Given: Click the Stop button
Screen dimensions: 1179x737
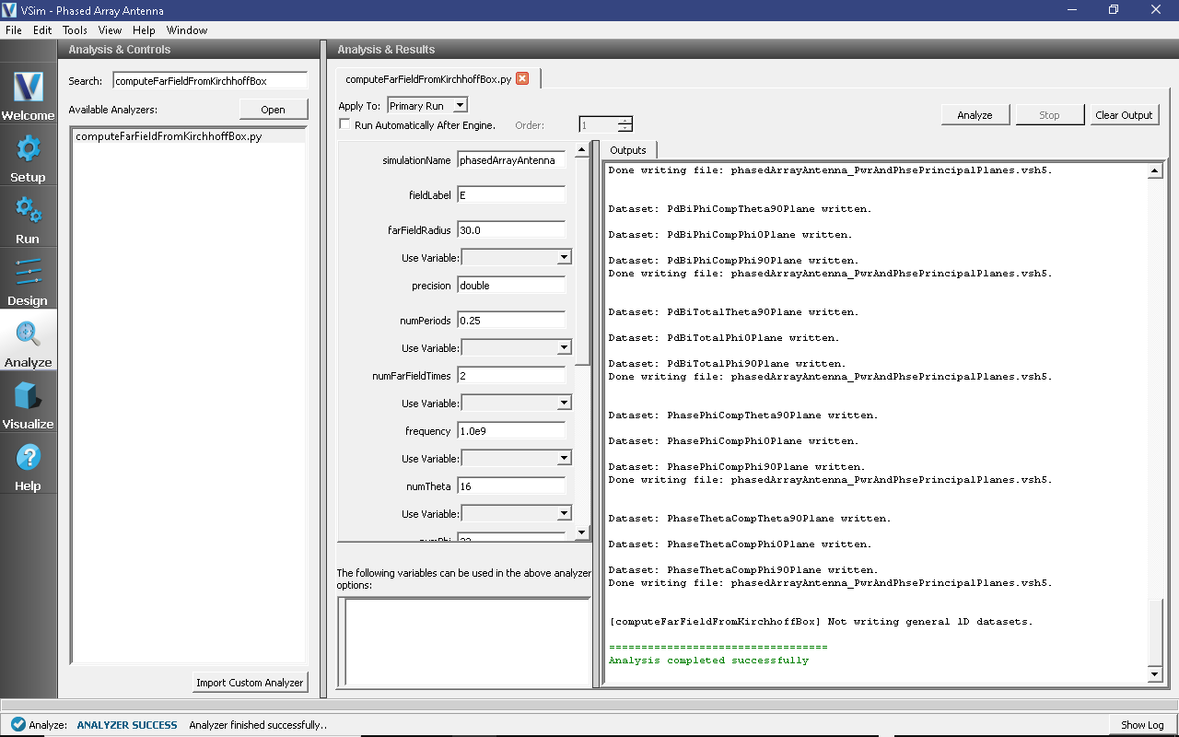Looking at the screenshot, I should click(x=1049, y=115).
